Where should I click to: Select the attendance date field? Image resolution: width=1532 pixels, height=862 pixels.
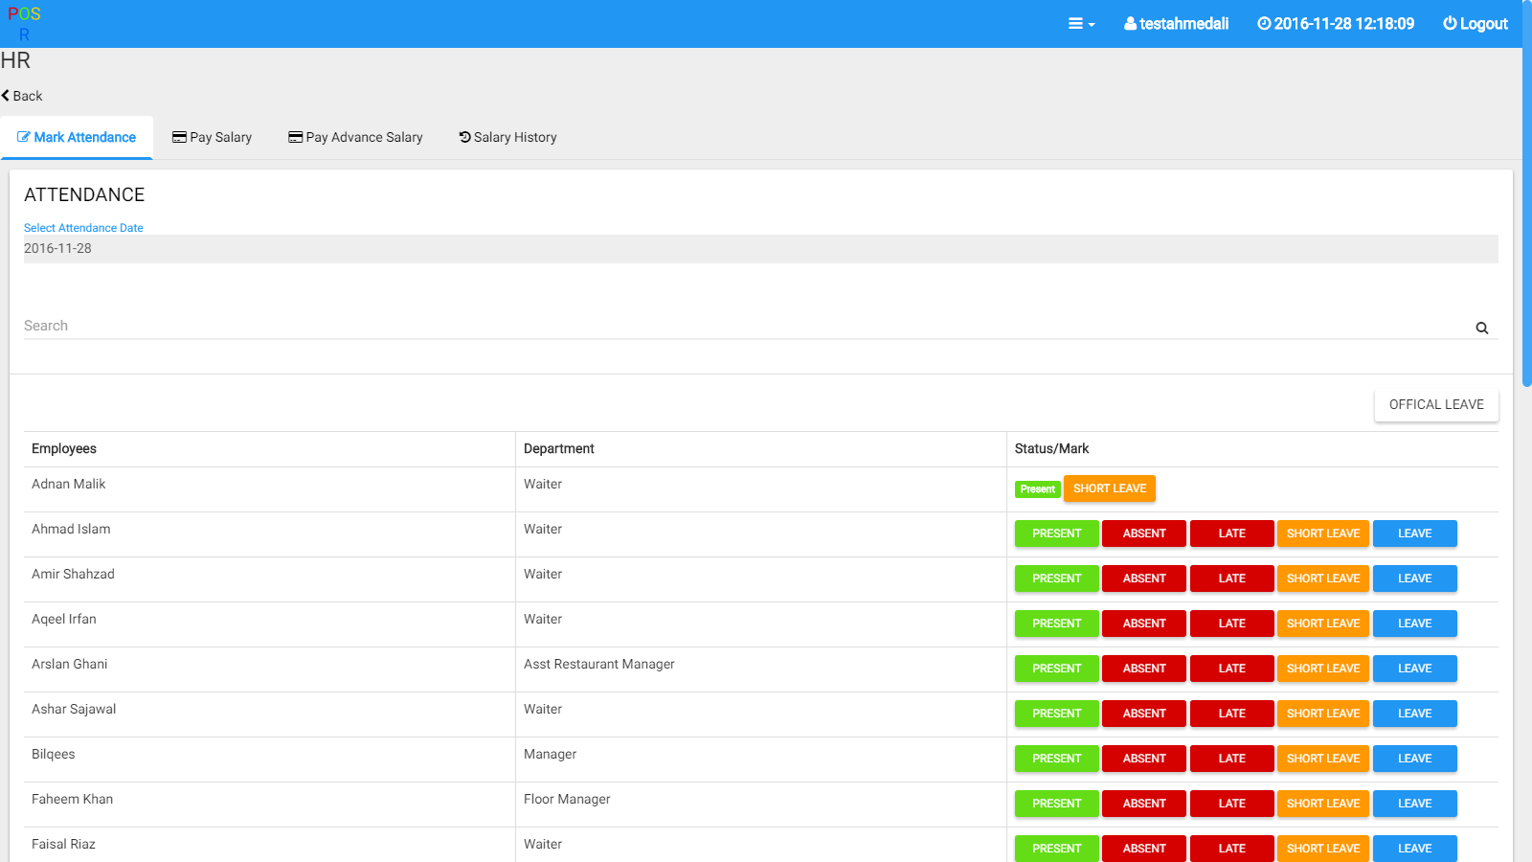click(x=760, y=249)
